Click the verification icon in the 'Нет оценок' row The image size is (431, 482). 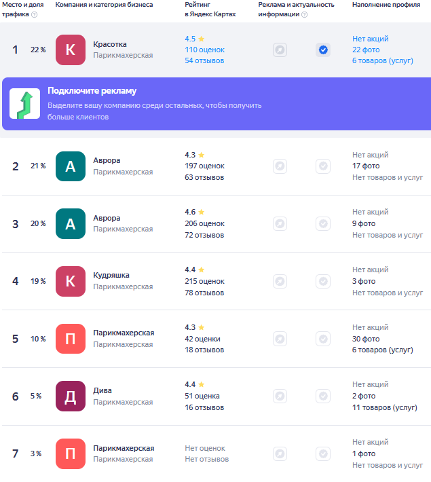(x=323, y=453)
